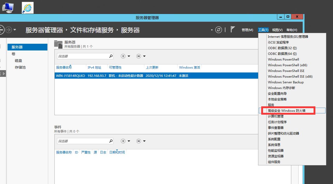
Task: Open Internet Explorer desktop shortcut
Action: pyautogui.click(x=27, y=8)
